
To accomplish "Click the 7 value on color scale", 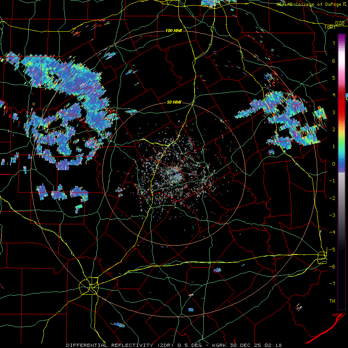I will coord(334,43).
